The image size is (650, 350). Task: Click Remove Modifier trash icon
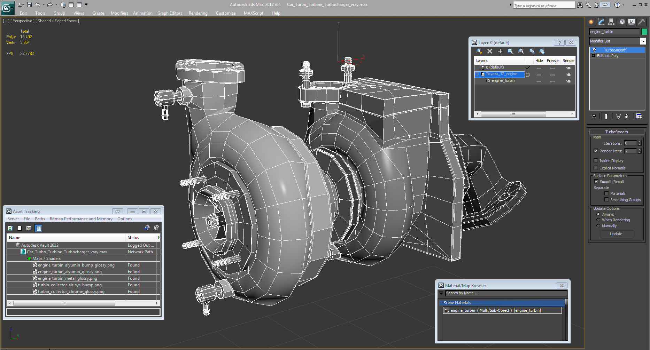pos(627,116)
